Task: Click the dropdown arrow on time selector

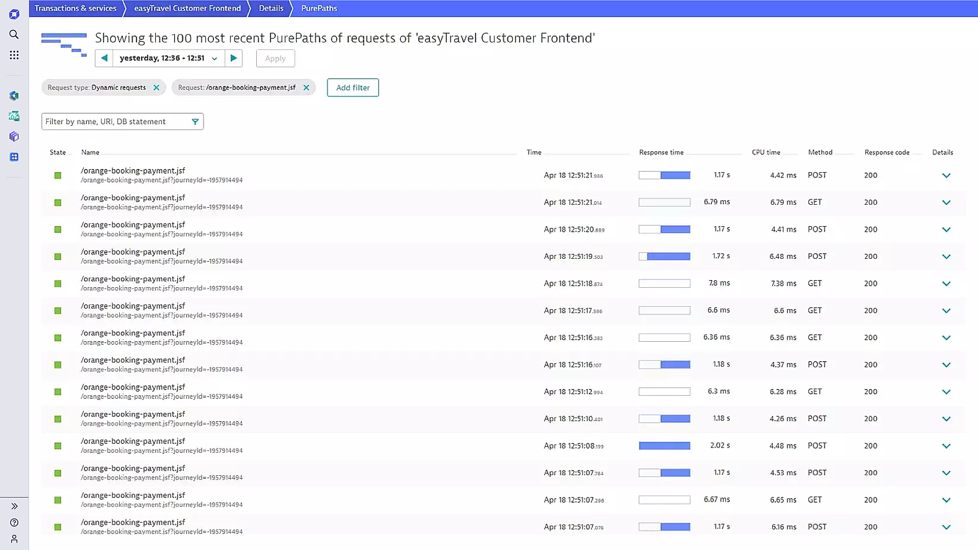Action: (x=214, y=59)
